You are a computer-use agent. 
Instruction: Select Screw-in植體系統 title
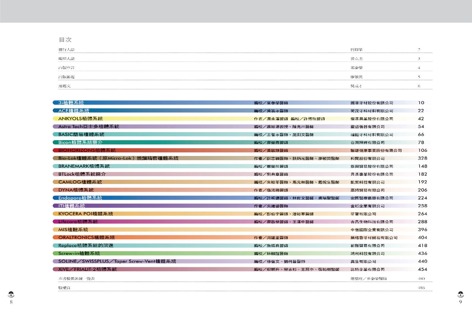pyautogui.click(x=79, y=253)
